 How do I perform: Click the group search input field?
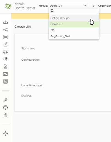coord(74,11)
